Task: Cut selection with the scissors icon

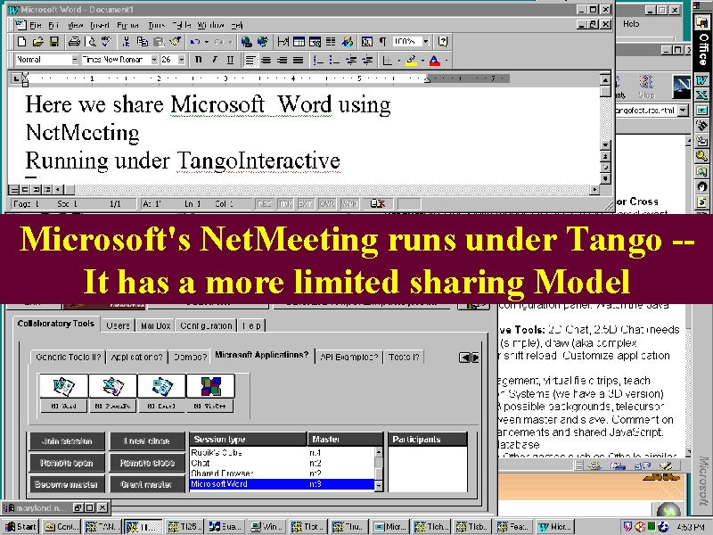Action: tap(126, 42)
